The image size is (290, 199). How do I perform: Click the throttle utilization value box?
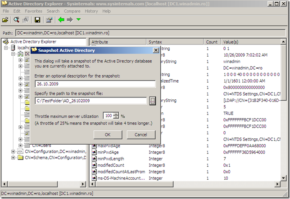109,115
